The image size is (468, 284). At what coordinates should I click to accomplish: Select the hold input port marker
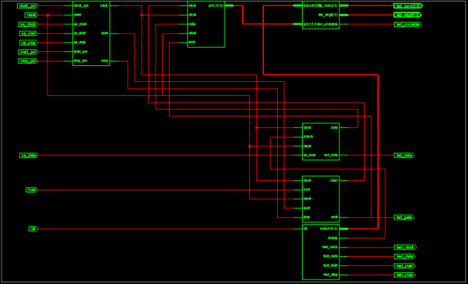coord(32,190)
